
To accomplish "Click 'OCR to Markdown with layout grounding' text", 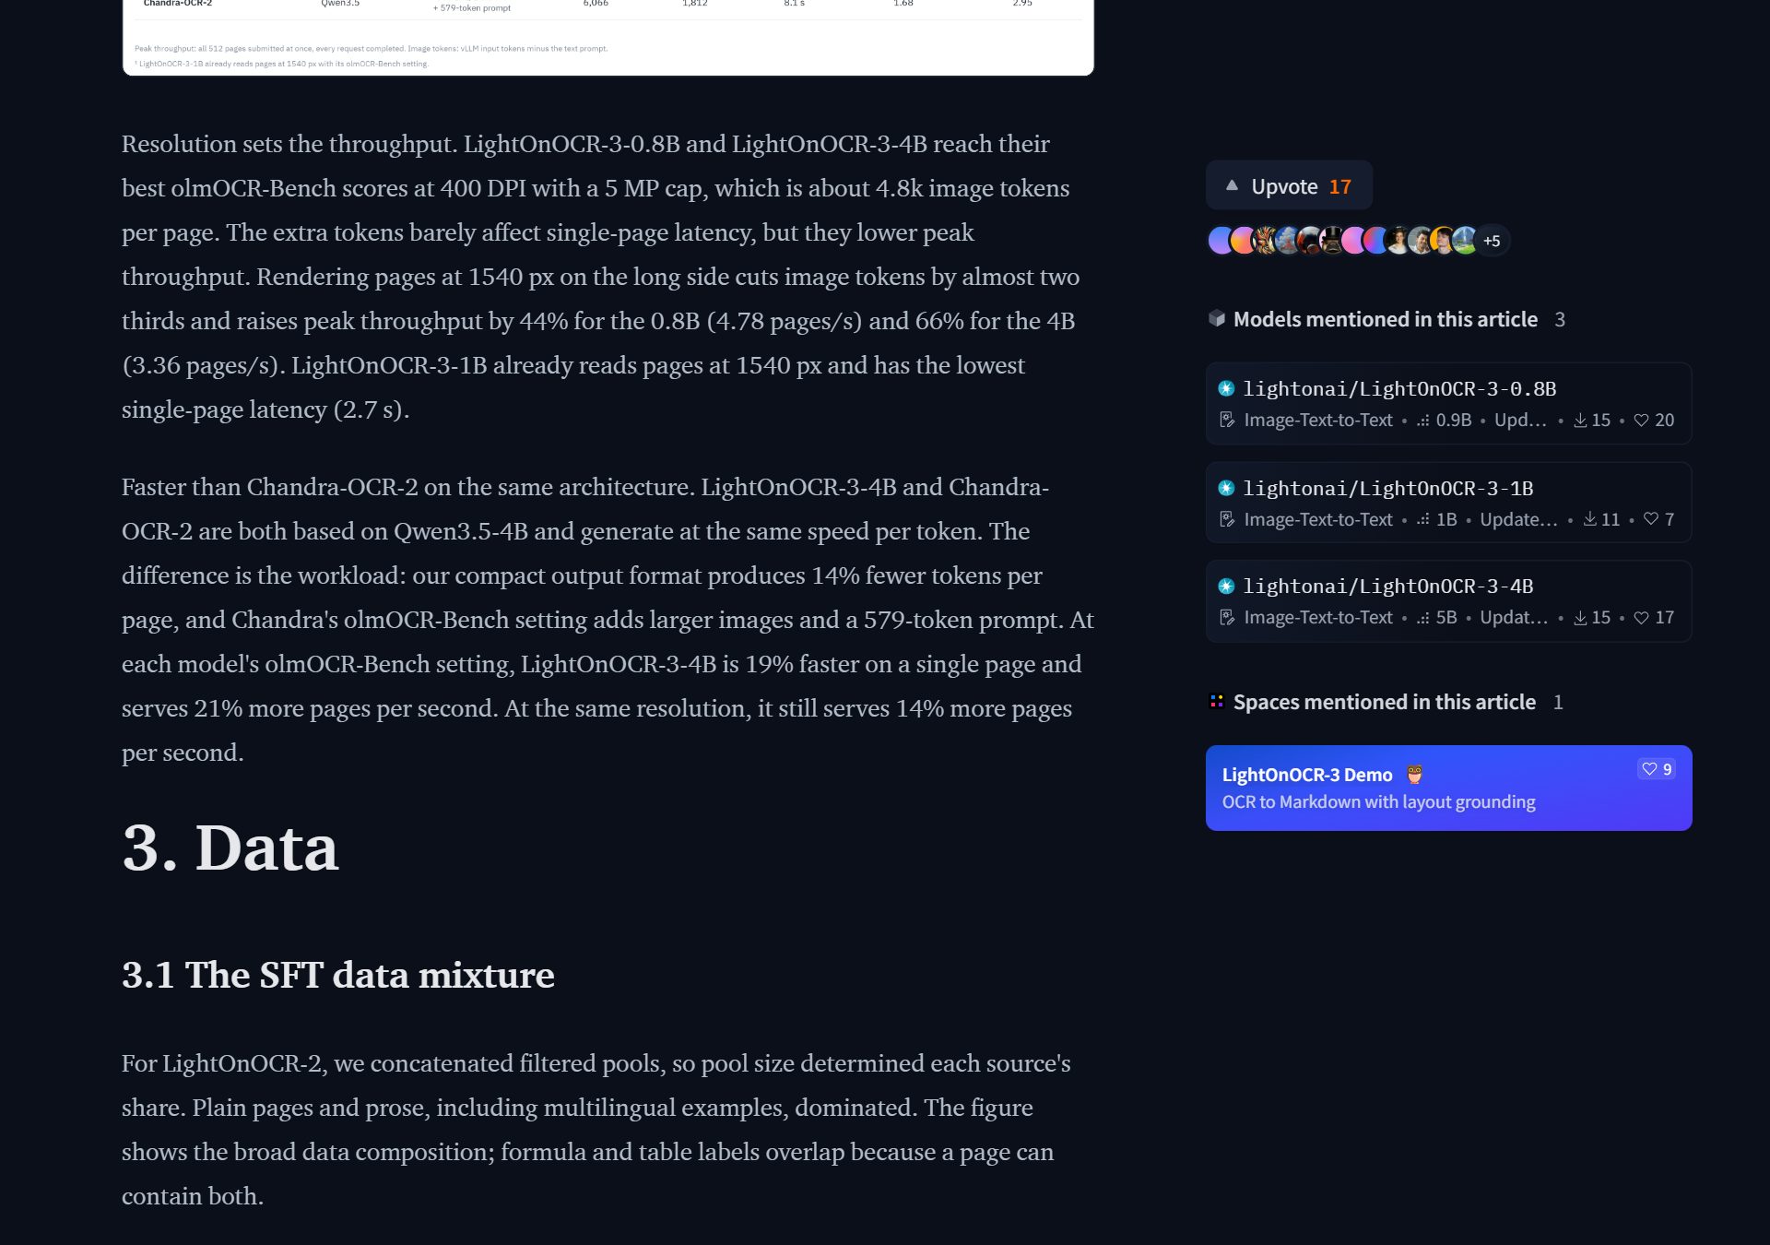I will (1378, 802).
